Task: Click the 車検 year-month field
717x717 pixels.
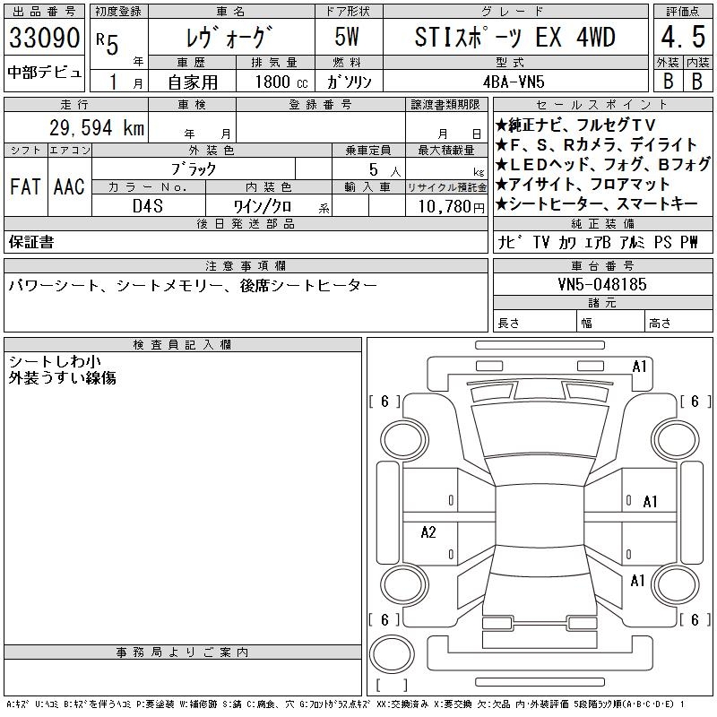Action: (x=192, y=127)
